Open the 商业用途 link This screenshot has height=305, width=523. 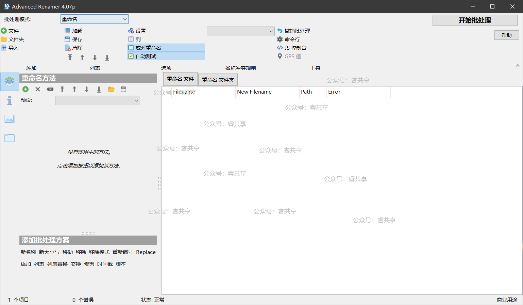tap(507, 300)
